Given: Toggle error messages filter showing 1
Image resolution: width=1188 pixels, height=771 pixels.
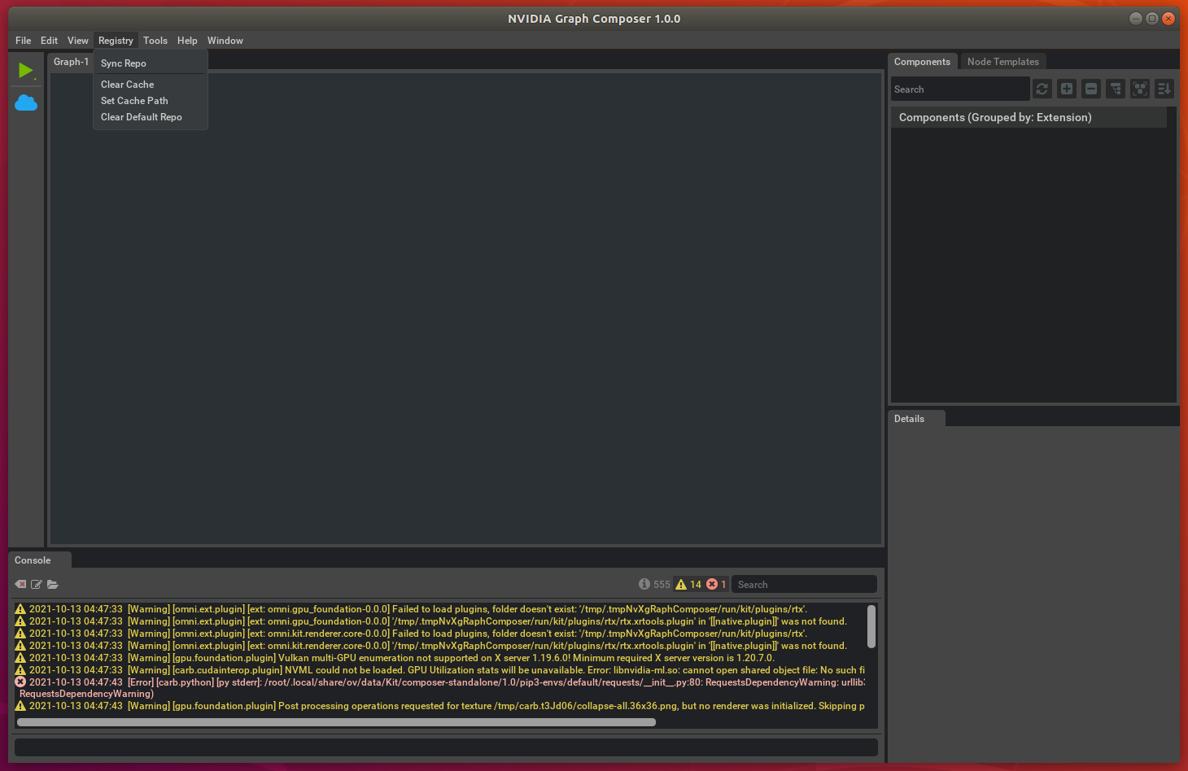Looking at the screenshot, I should pyautogui.click(x=716, y=585).
